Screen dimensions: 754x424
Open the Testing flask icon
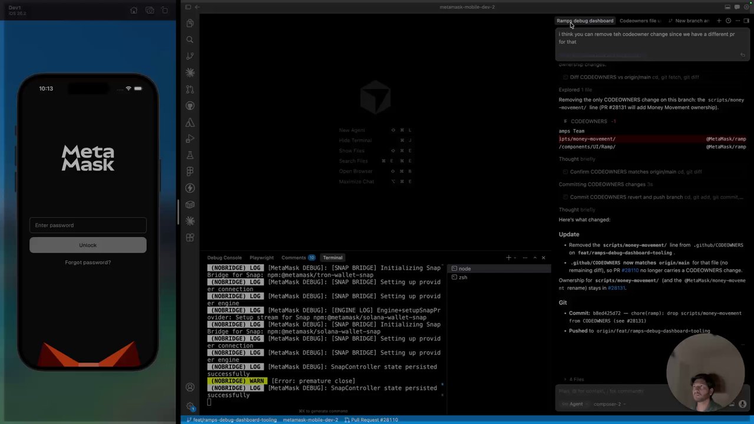pos(190,155)
